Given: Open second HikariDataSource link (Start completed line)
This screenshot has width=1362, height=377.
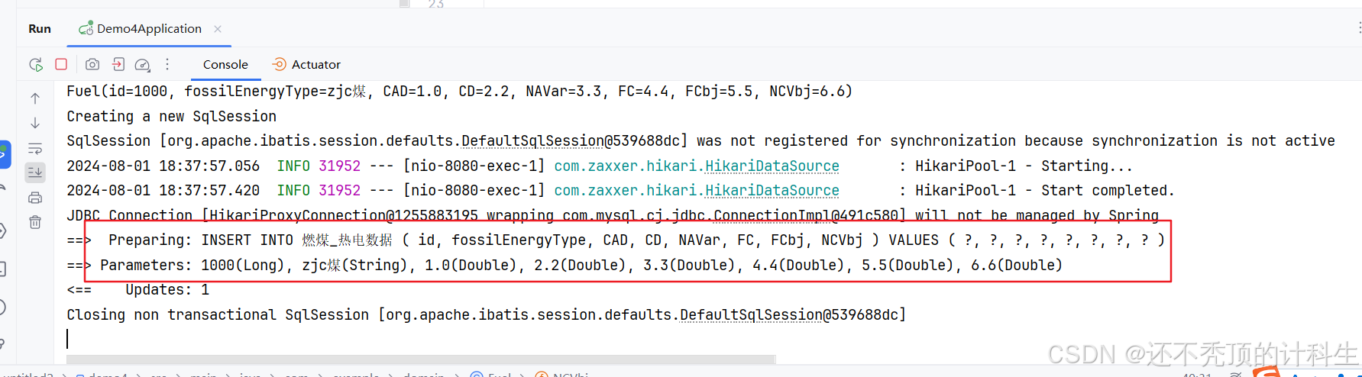Looking at the screenshot, I should coord(772,190).
